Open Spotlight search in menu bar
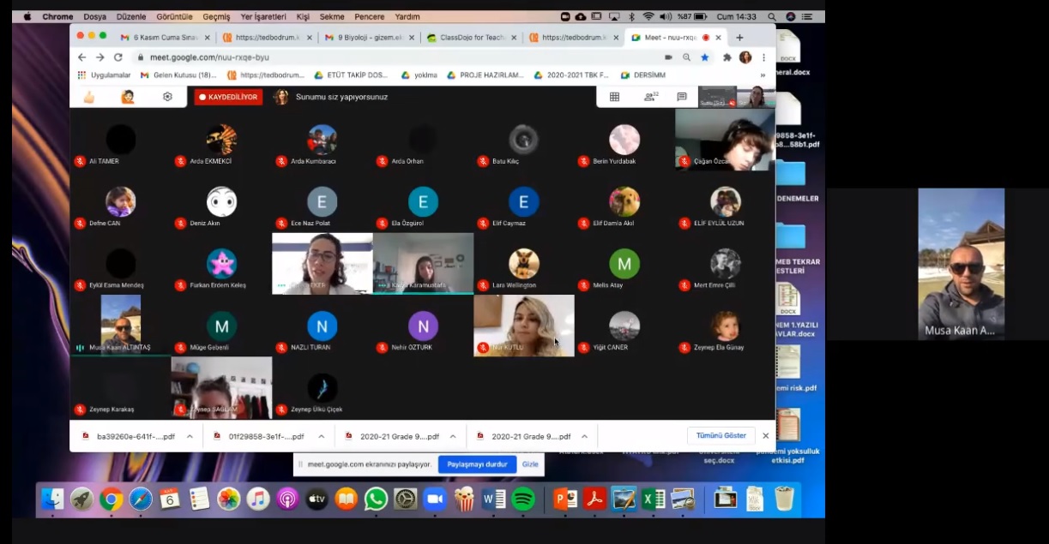 [772, 16]
